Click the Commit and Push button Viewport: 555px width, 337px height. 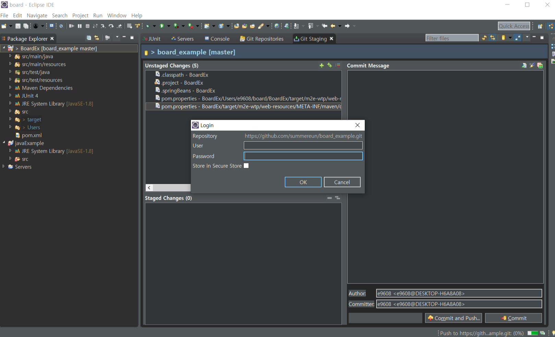454,318
